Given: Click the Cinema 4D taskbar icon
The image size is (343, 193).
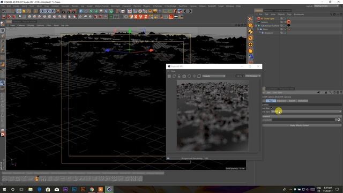Looking at the screenshot, I should click(109, 189).
